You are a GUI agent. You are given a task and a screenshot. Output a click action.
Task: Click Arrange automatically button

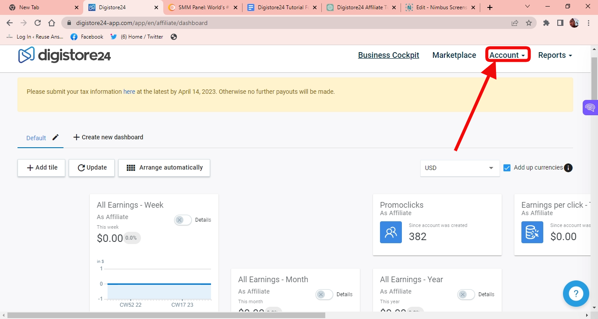[164, 168]
